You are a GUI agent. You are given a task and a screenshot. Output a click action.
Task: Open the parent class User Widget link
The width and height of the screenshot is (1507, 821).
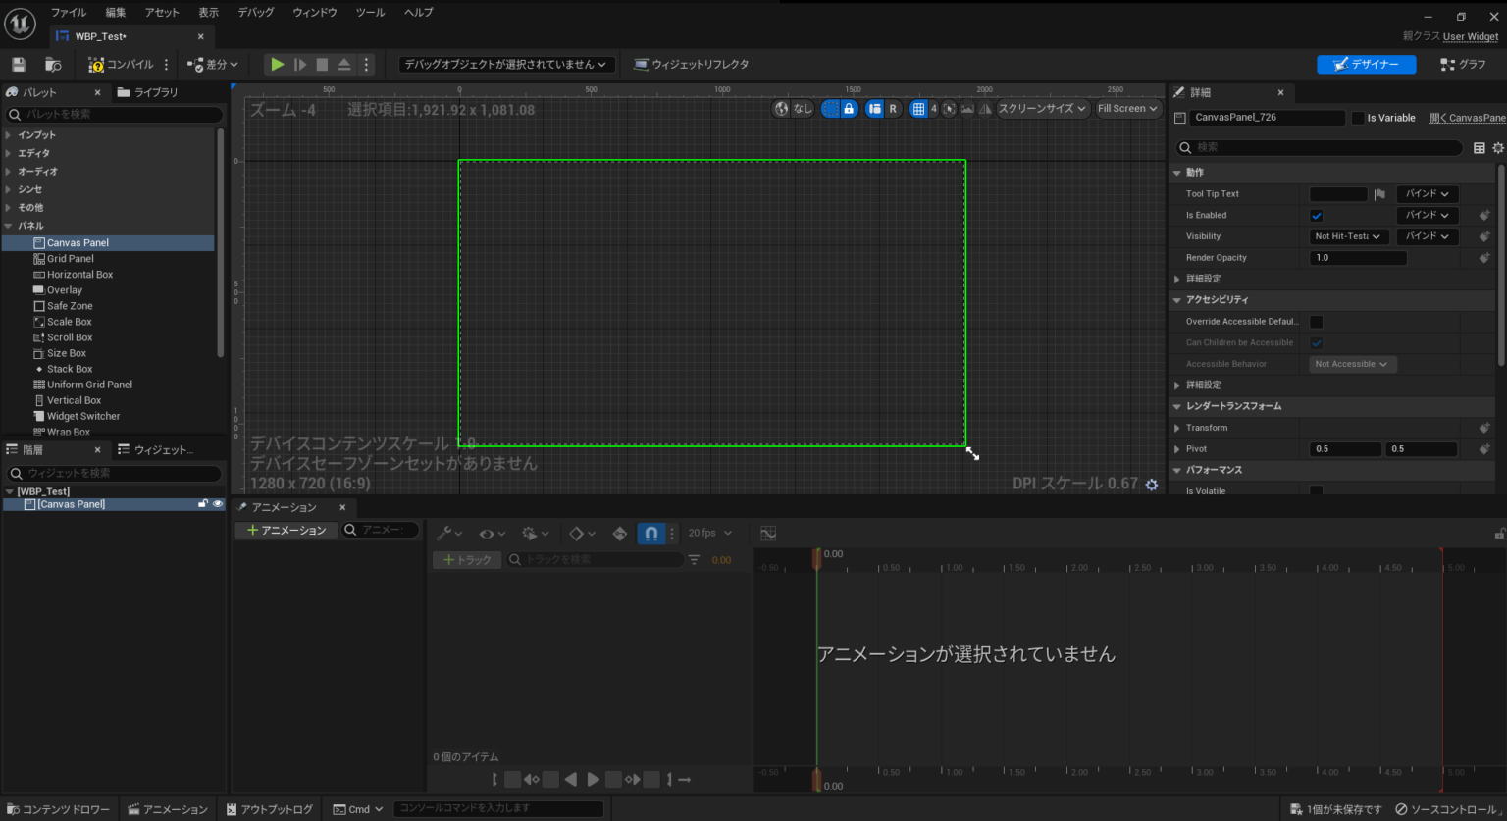click(1470, 36)
